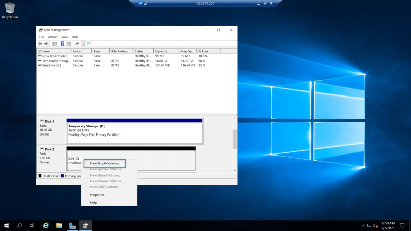This screenshot has width=411, height=231.
Task: Click the Disk Management title bar app icon
Action: tap(41, 30)
